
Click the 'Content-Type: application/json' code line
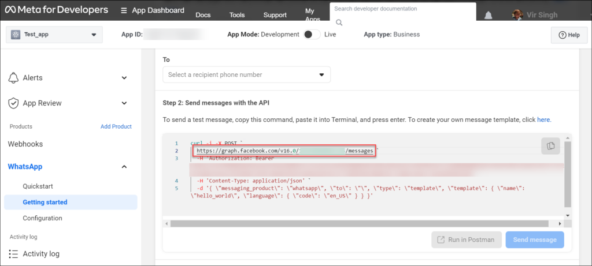253,181
